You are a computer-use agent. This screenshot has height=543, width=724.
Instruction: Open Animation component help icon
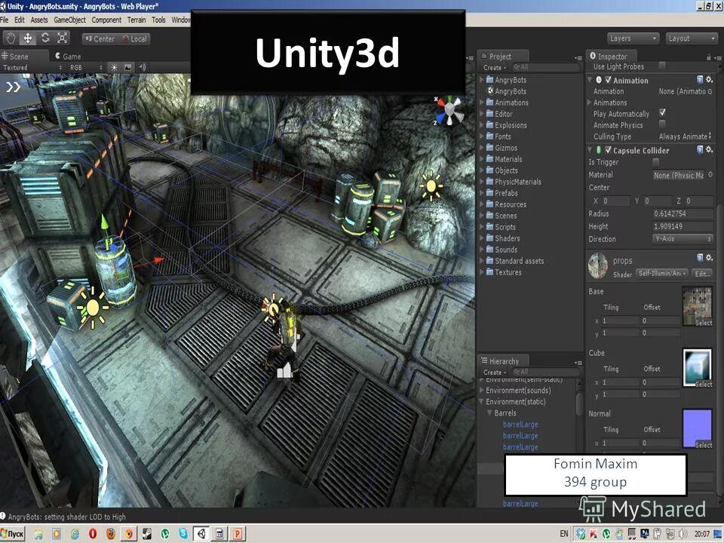pyautogui.click(x=700, y=80)
